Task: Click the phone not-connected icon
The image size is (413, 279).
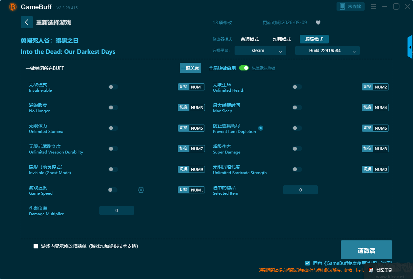Action: pos(342,6)
